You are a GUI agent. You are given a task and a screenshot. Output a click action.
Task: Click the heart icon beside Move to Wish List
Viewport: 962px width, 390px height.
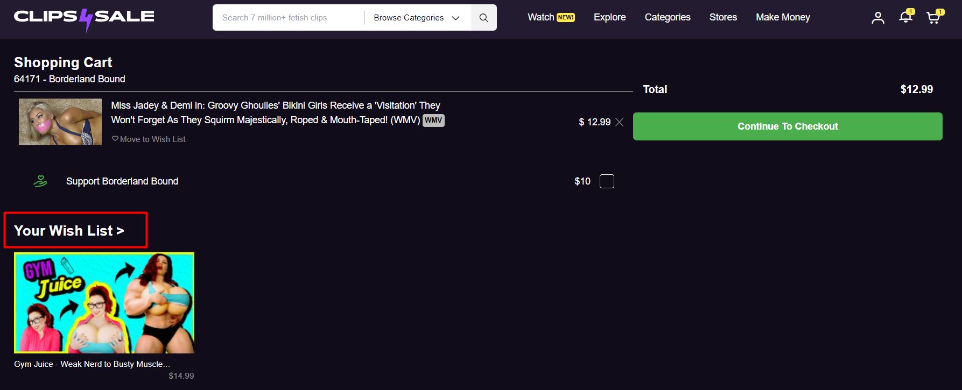coord(115,139)
